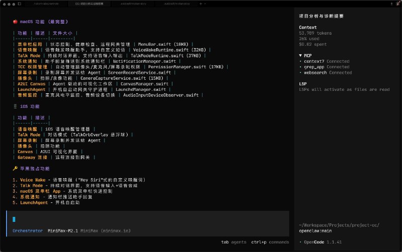Click the 'iOS 功能' heading
Screen dimensions: 402x252
coord(27,106)
